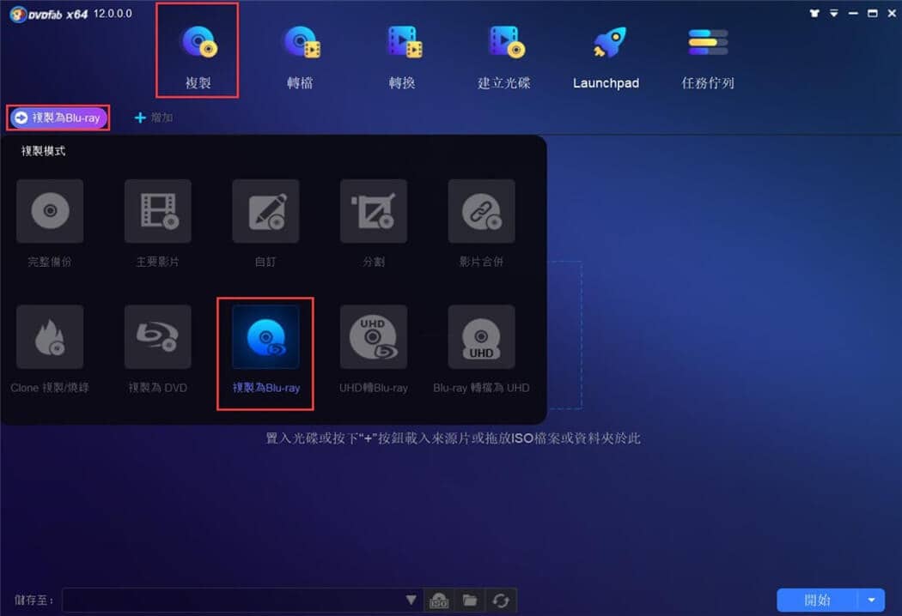The image size is (902, 616).
Task: Select the 分割 split mode
Action: click(374, 223)
